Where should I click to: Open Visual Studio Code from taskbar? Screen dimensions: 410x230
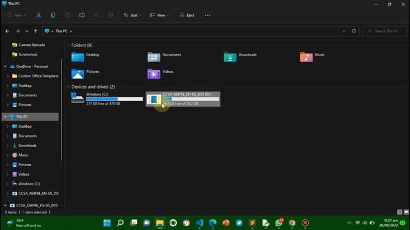point(199,223)
